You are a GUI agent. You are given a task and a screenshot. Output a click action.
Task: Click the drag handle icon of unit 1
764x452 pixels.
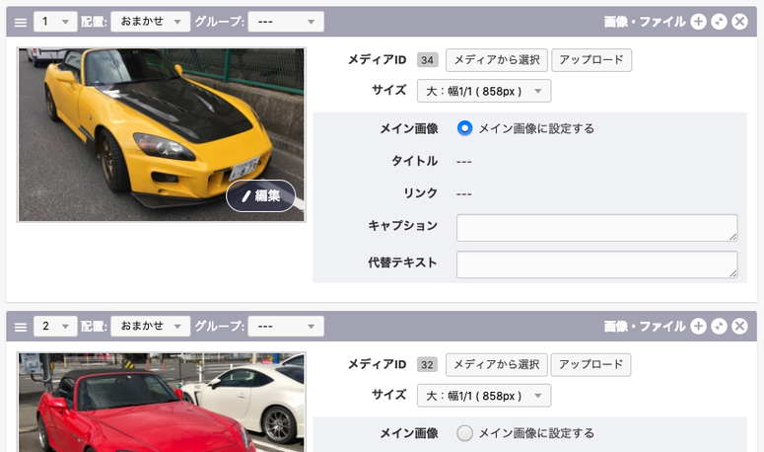[21, 22]
